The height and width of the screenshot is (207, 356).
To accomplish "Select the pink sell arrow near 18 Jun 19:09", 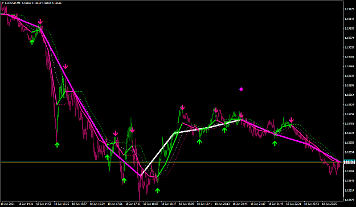I will [182, 107].
